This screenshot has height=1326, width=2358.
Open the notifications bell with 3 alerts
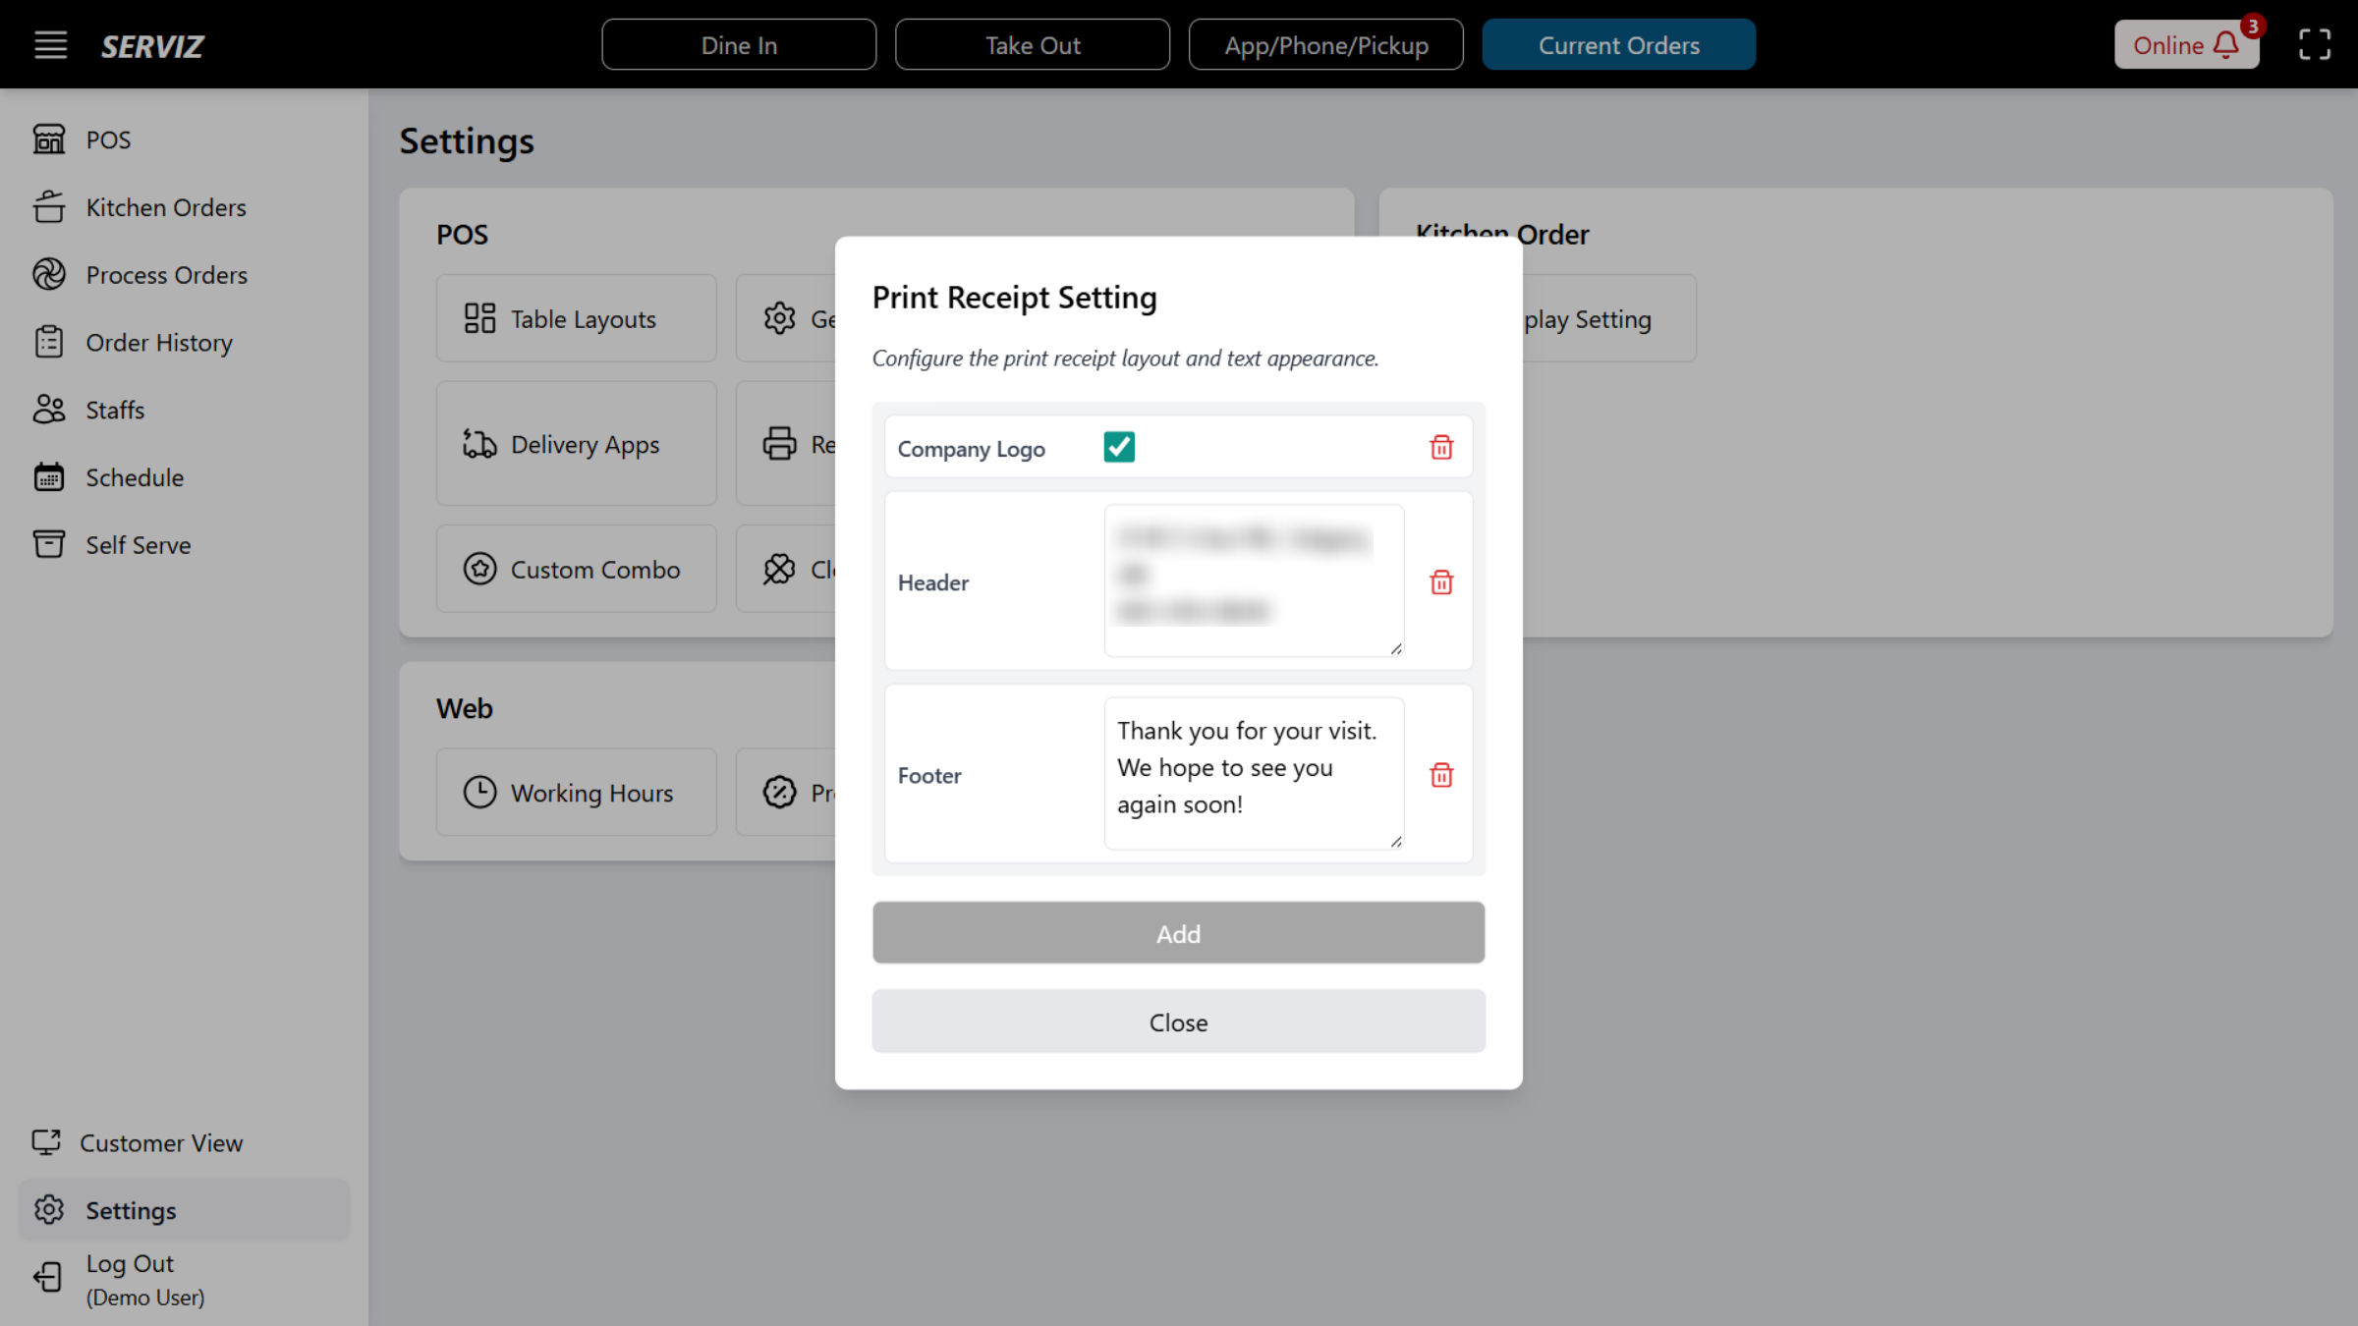pyautogui.click(x=2225, y=45)
